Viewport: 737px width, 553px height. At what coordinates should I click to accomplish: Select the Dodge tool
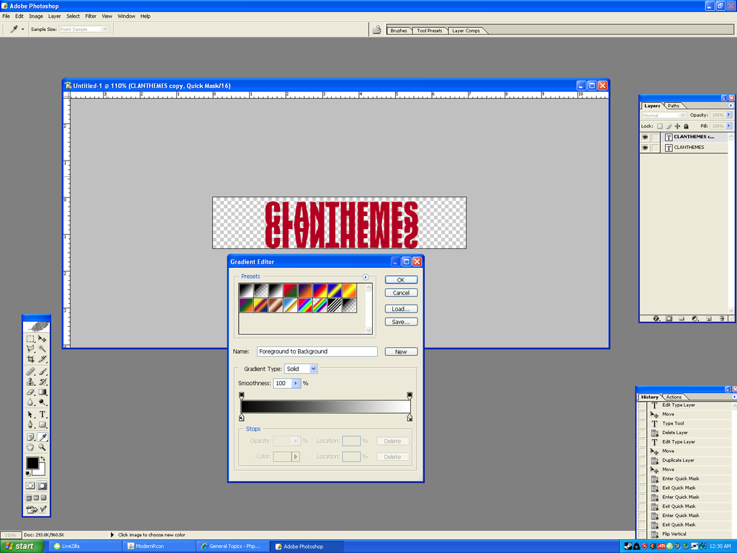click(x=42, y=402)
